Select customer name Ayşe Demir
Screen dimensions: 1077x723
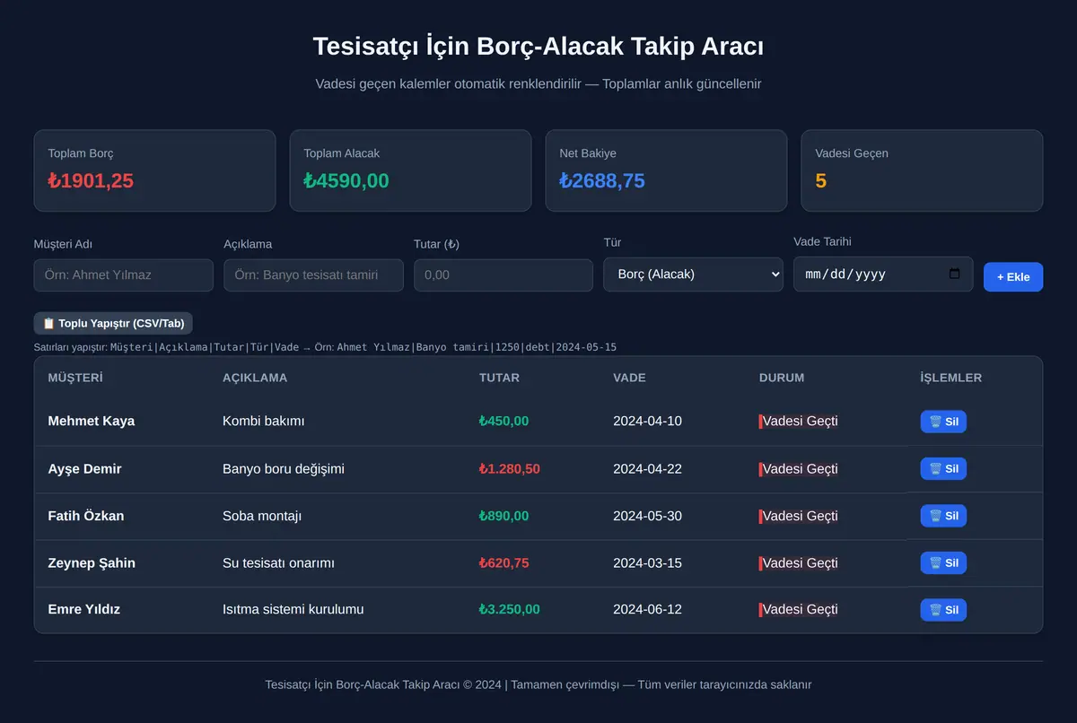coord(84,469)
